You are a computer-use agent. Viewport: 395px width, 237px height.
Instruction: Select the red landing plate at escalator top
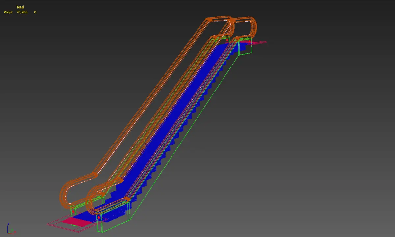(x=253, y=42)
